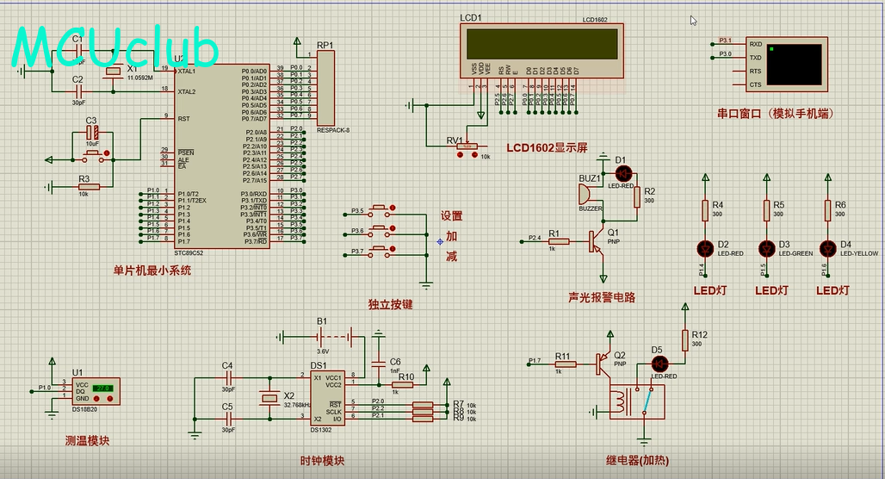Select the D2 LED-RED indicator
This screenshot has width=885, height=479.
click(705, 248)
